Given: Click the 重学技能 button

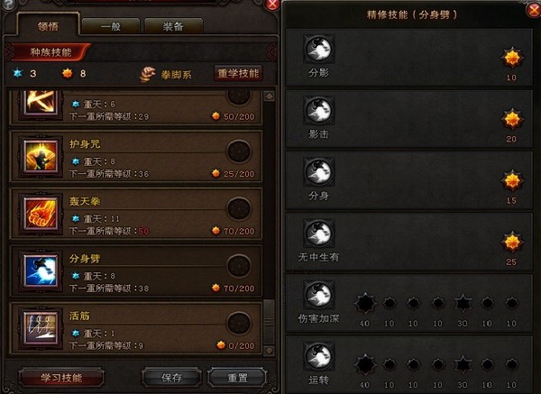Looking at the screenshot, I should pyautogui.click(x=238, y=73).
